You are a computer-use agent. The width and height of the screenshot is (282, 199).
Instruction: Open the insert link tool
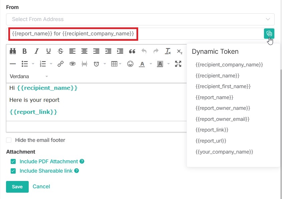click(60, 64)
